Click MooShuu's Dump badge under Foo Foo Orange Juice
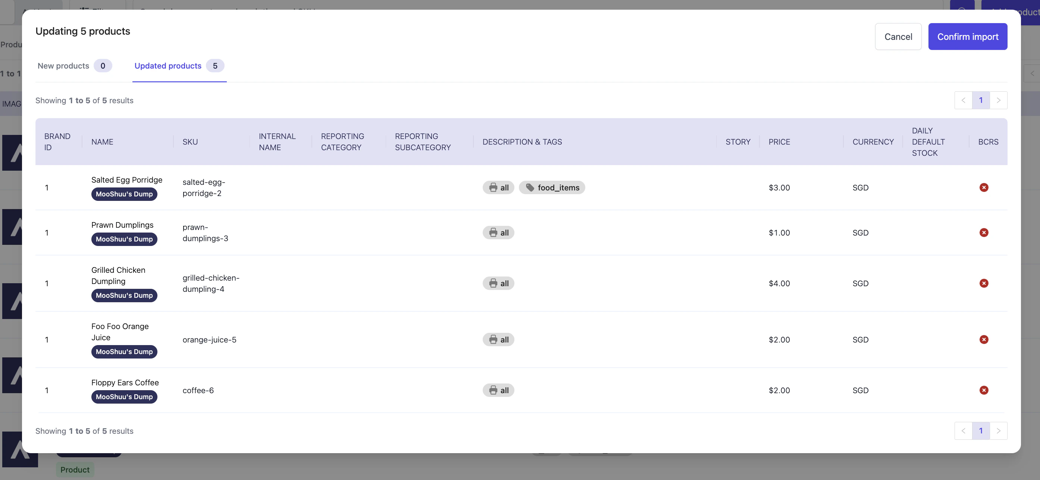This screenshot has height=480, width=1040. pyautogui.click(x=124, y=352)
